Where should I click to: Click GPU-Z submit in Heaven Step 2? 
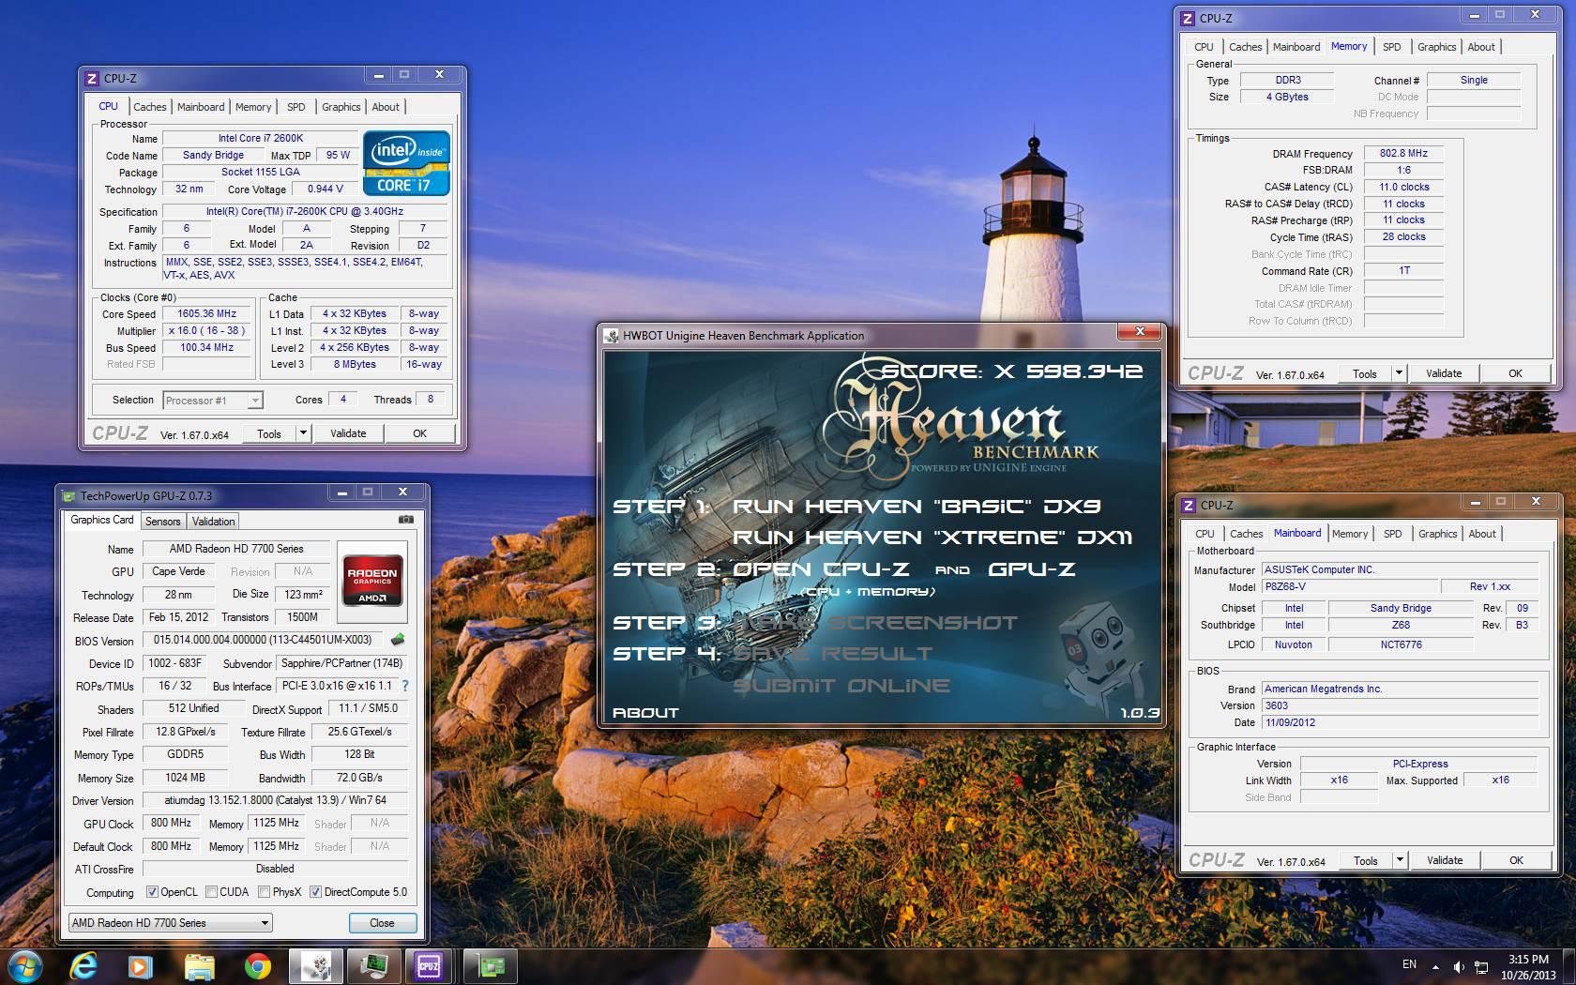(x=1031, y=569)
